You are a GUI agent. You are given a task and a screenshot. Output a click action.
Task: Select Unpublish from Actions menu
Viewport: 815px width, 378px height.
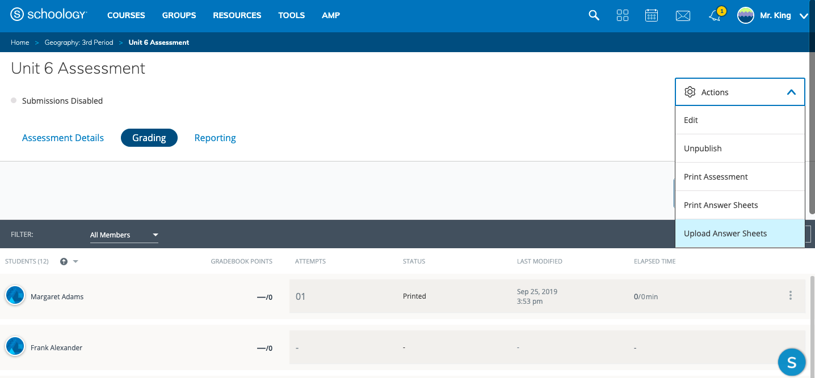[703, 148]
